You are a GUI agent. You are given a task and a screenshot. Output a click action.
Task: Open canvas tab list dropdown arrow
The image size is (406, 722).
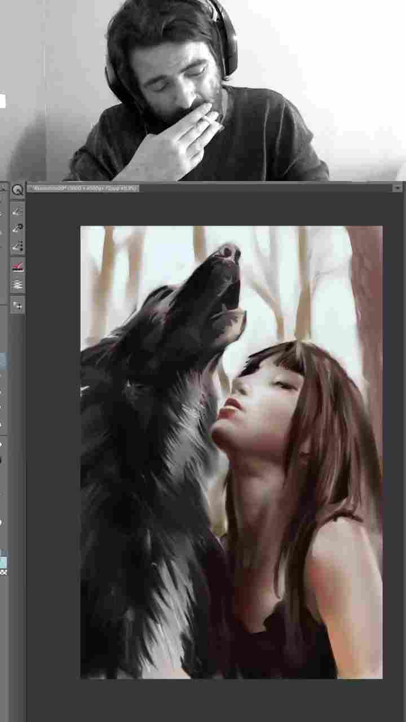point(398,188)
